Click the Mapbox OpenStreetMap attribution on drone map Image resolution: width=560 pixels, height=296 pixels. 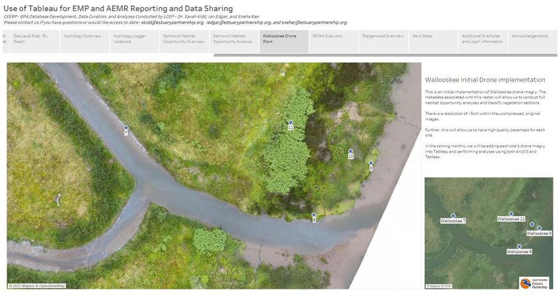point(37,286)
